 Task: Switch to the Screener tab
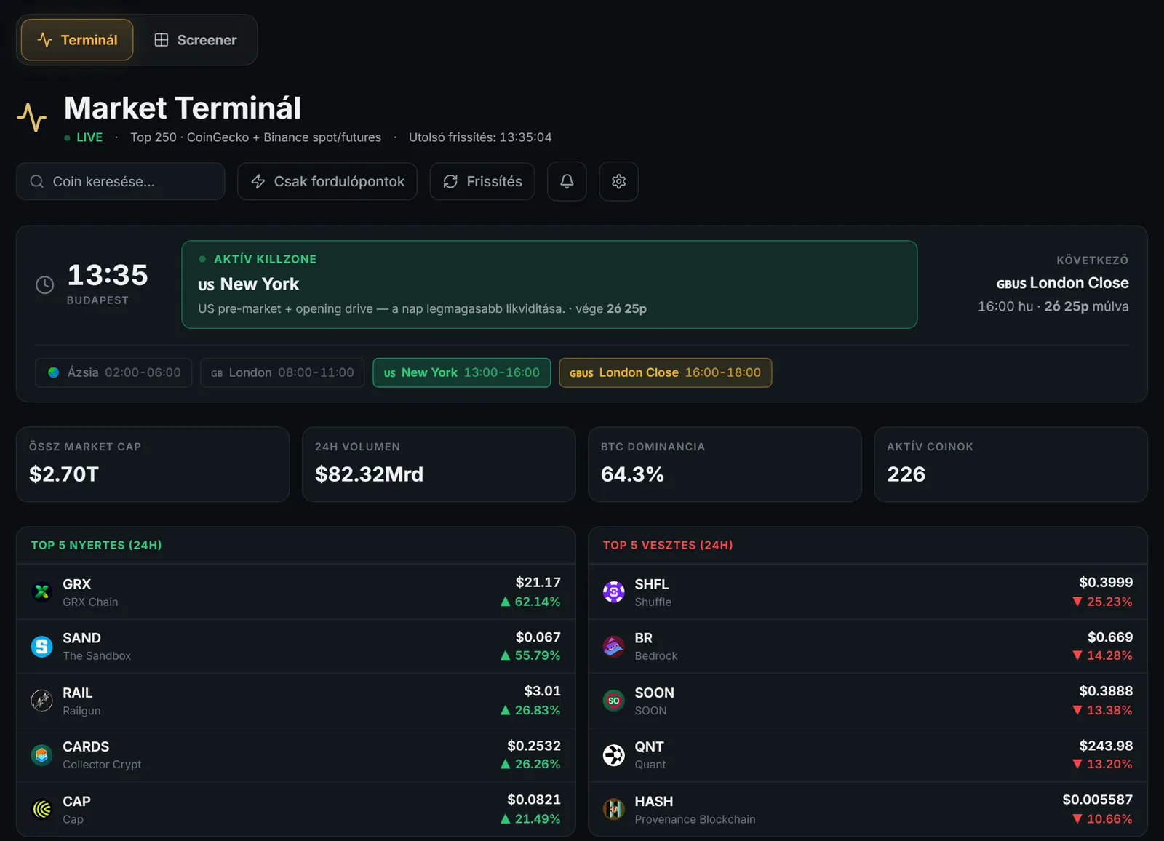[196, 40]
